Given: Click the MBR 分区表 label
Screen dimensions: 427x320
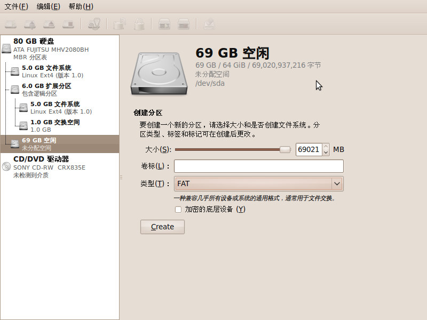Looking at the screenshot, I should coord(30,58).
